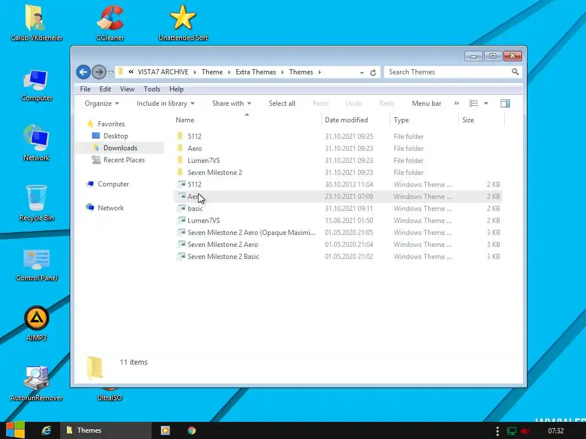
Task: Open the Edit menu
Action: 105,89
